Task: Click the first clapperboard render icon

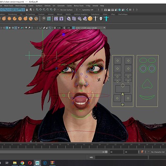Action: tap(105, 10)
